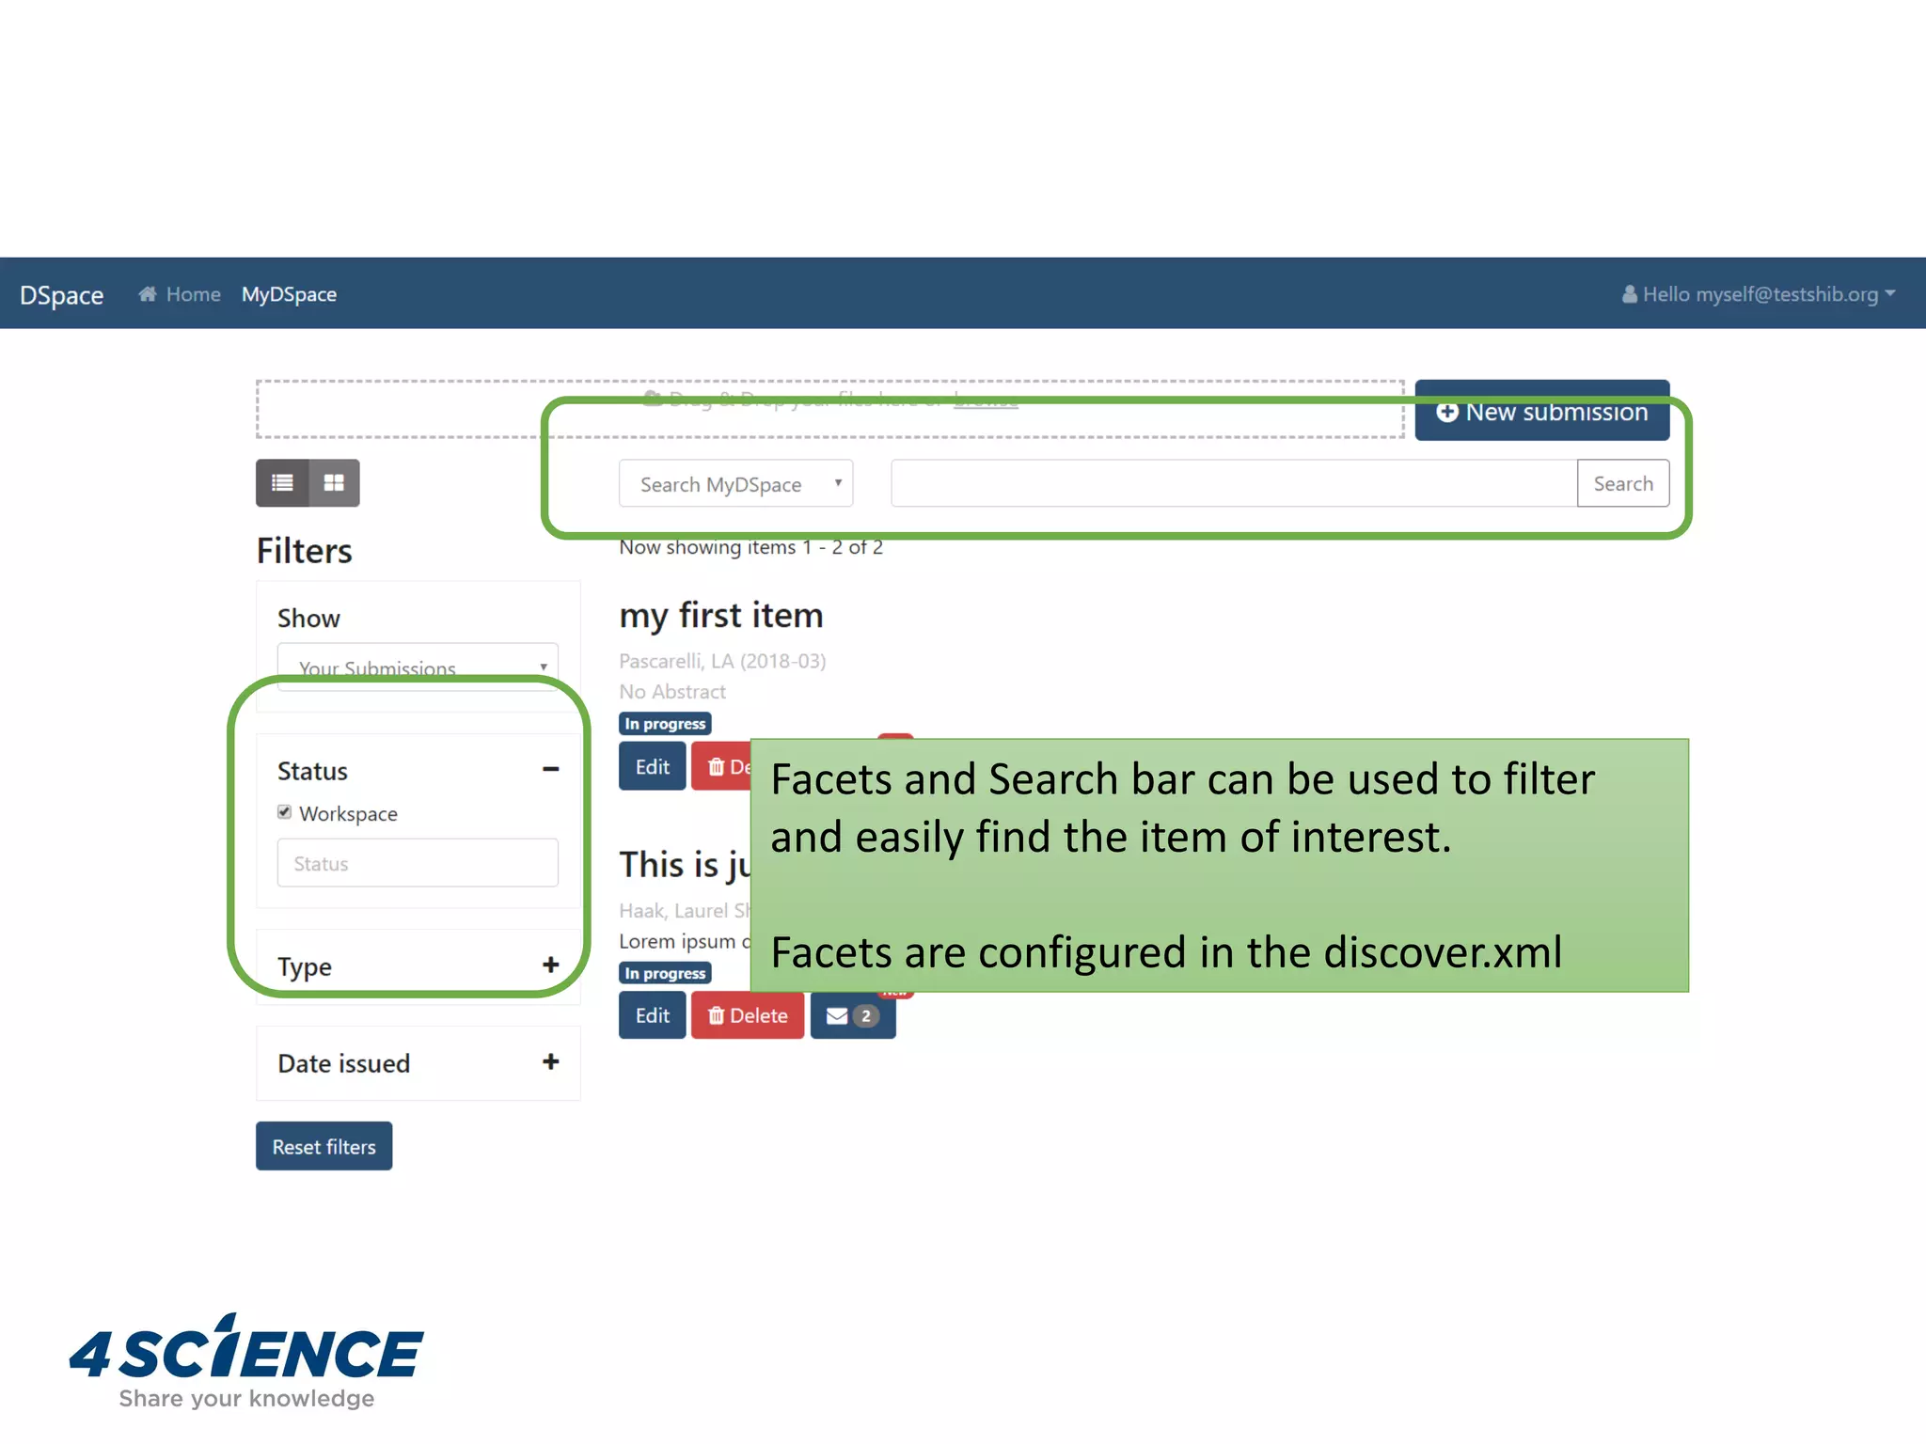Image resolution: width=1926 pixels, height=1444 pixels.
Task: Open the Hello myself@testshib.org user menu
Action: pyautogui.click(x=1758, y=294)
